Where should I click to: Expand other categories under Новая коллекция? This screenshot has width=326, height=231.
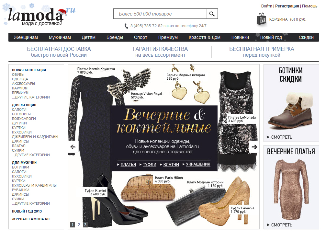[x=31, y=97]
